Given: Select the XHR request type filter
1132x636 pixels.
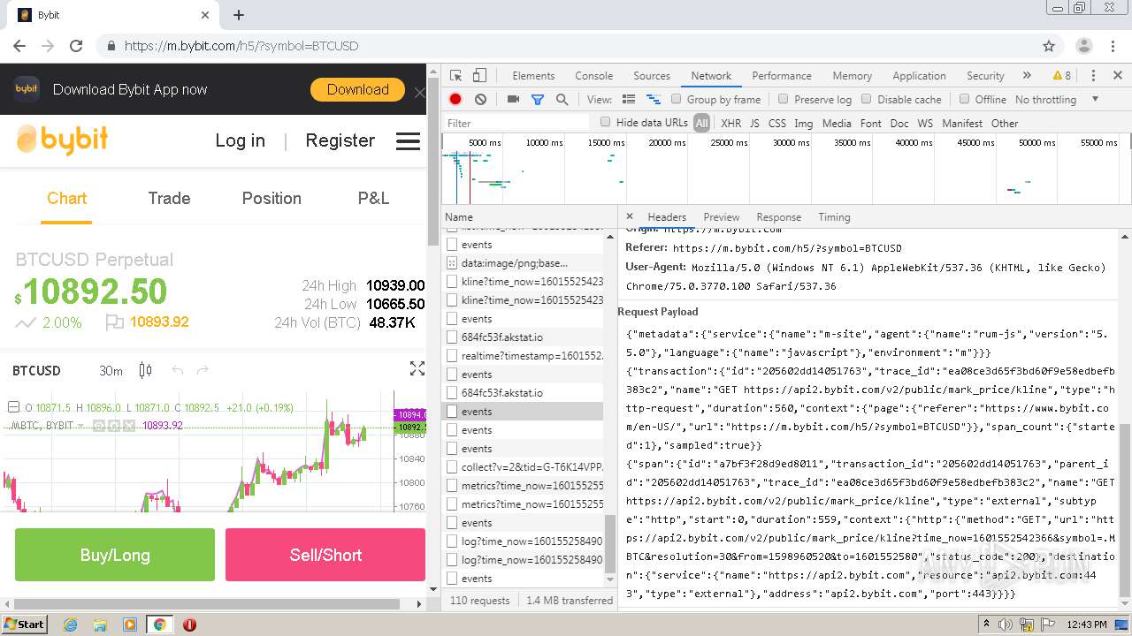Looking at the screenshot, I should coord(730,124).
